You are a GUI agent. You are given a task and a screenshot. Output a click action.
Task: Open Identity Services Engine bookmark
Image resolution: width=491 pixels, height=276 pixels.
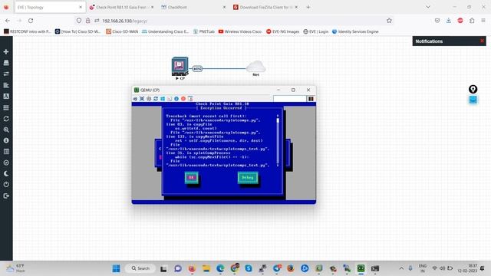point(355,31)
